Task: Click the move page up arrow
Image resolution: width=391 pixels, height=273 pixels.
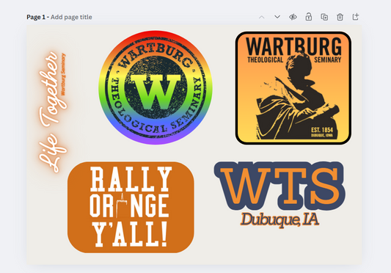Action: [x=262, y=17]
